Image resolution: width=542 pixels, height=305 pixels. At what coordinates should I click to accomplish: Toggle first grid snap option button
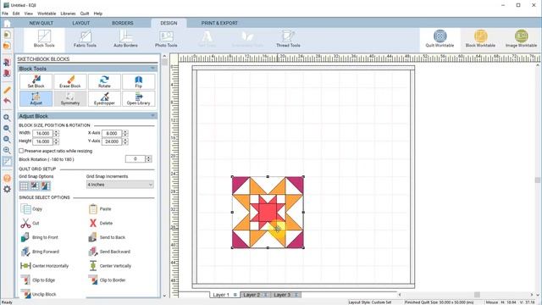[x=24, y=186]
